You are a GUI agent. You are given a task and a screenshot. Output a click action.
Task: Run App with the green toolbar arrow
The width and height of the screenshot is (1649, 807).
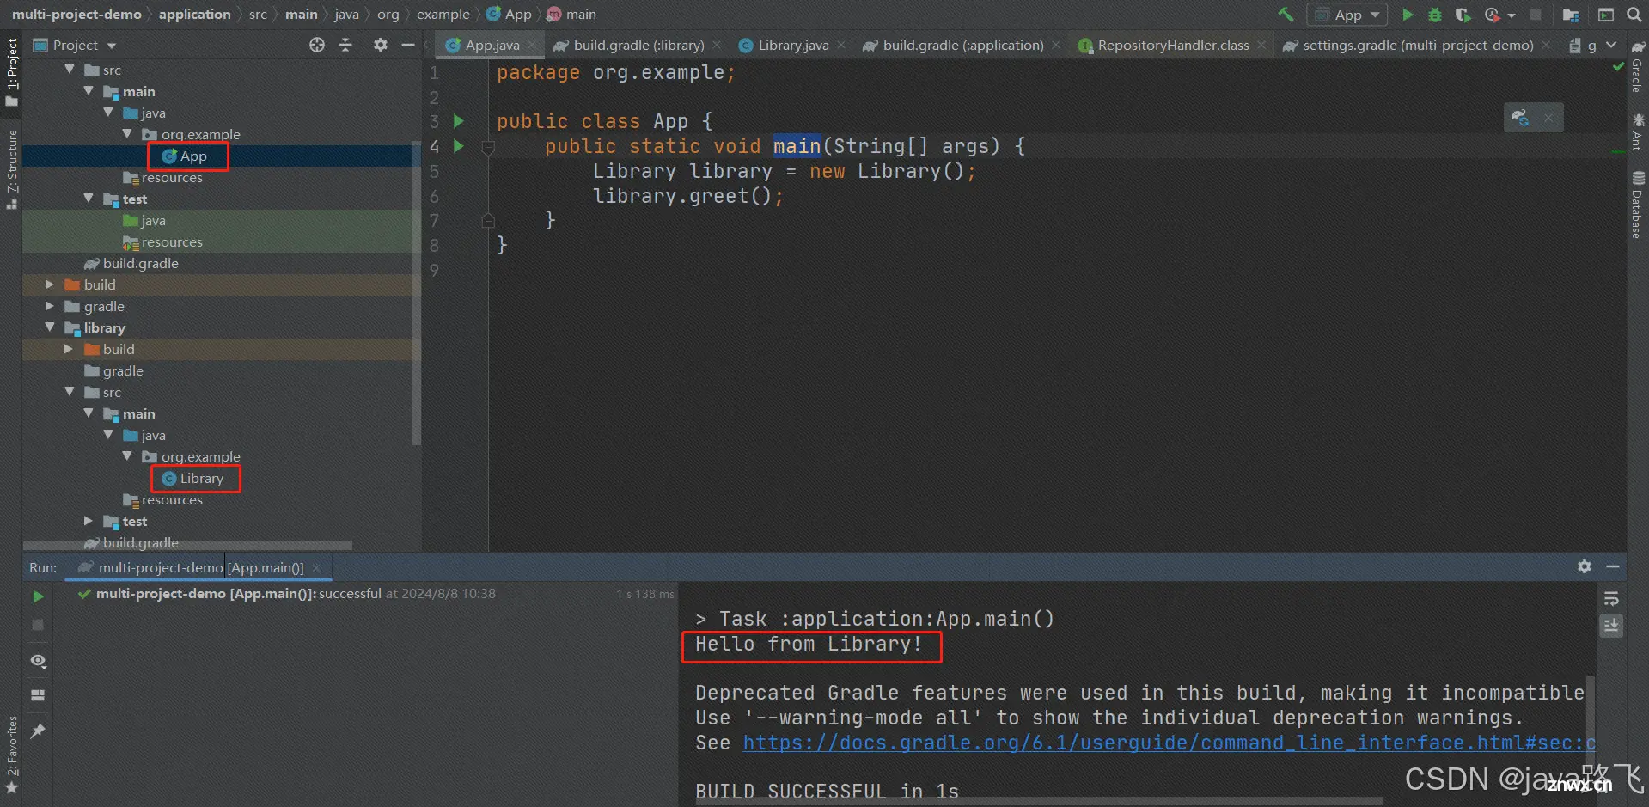click(1408, 15)
